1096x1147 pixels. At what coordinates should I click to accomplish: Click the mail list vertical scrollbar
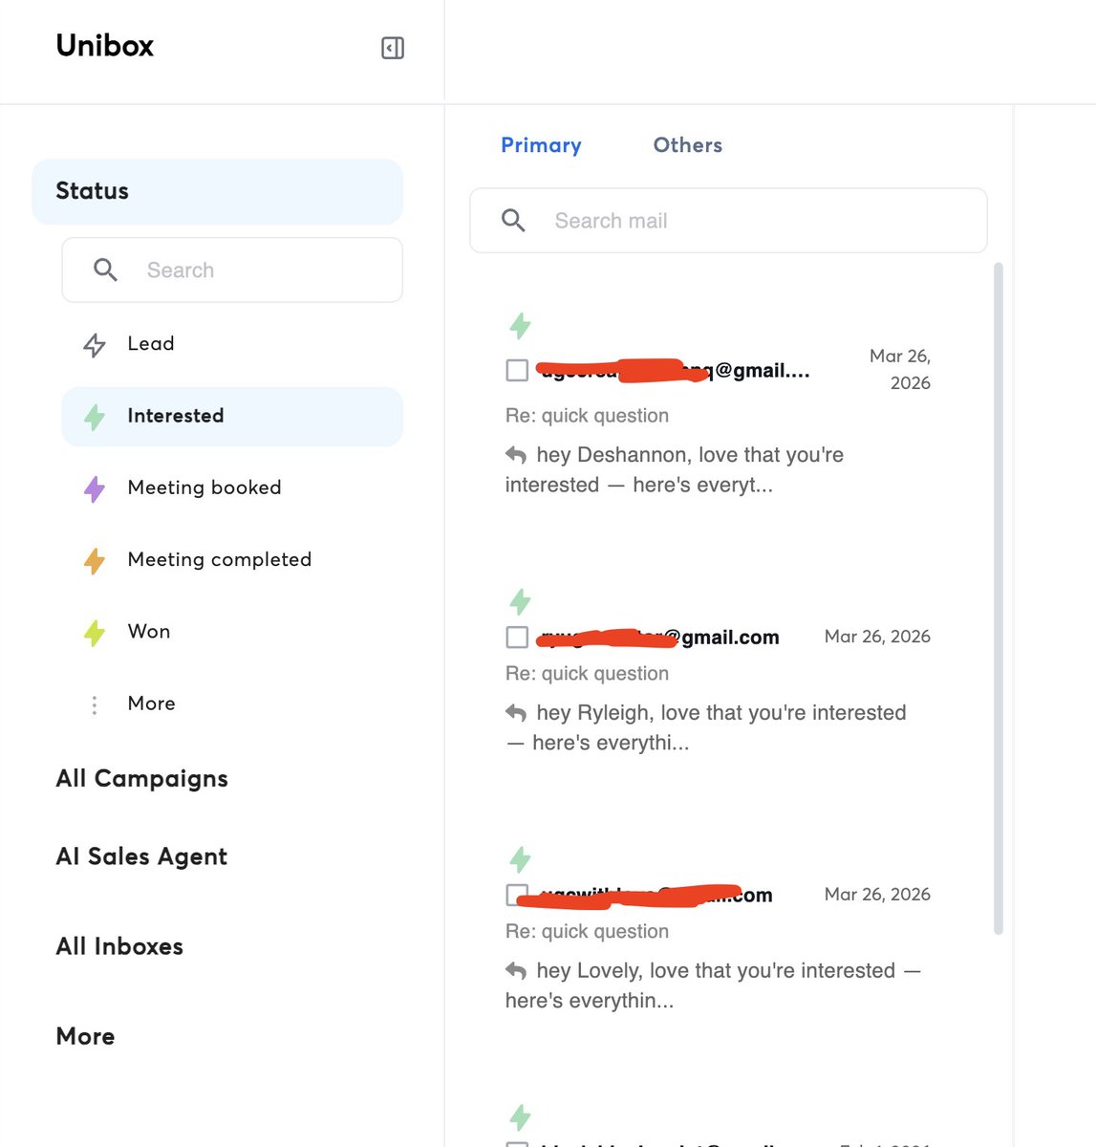[999, 598]
